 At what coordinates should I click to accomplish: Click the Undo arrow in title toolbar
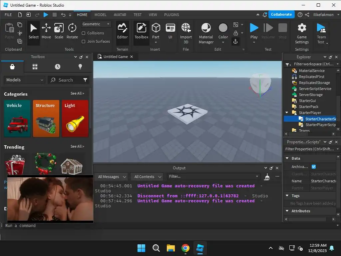coord(63,15)
